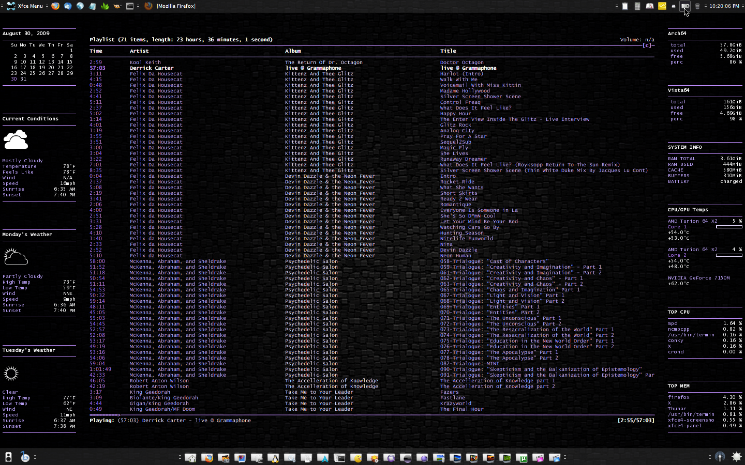Image resolution: width=745 pixels, height=465 pixels.
Task: Open uTorrent folder in bottom panel
Action: [x=521, y=457]
